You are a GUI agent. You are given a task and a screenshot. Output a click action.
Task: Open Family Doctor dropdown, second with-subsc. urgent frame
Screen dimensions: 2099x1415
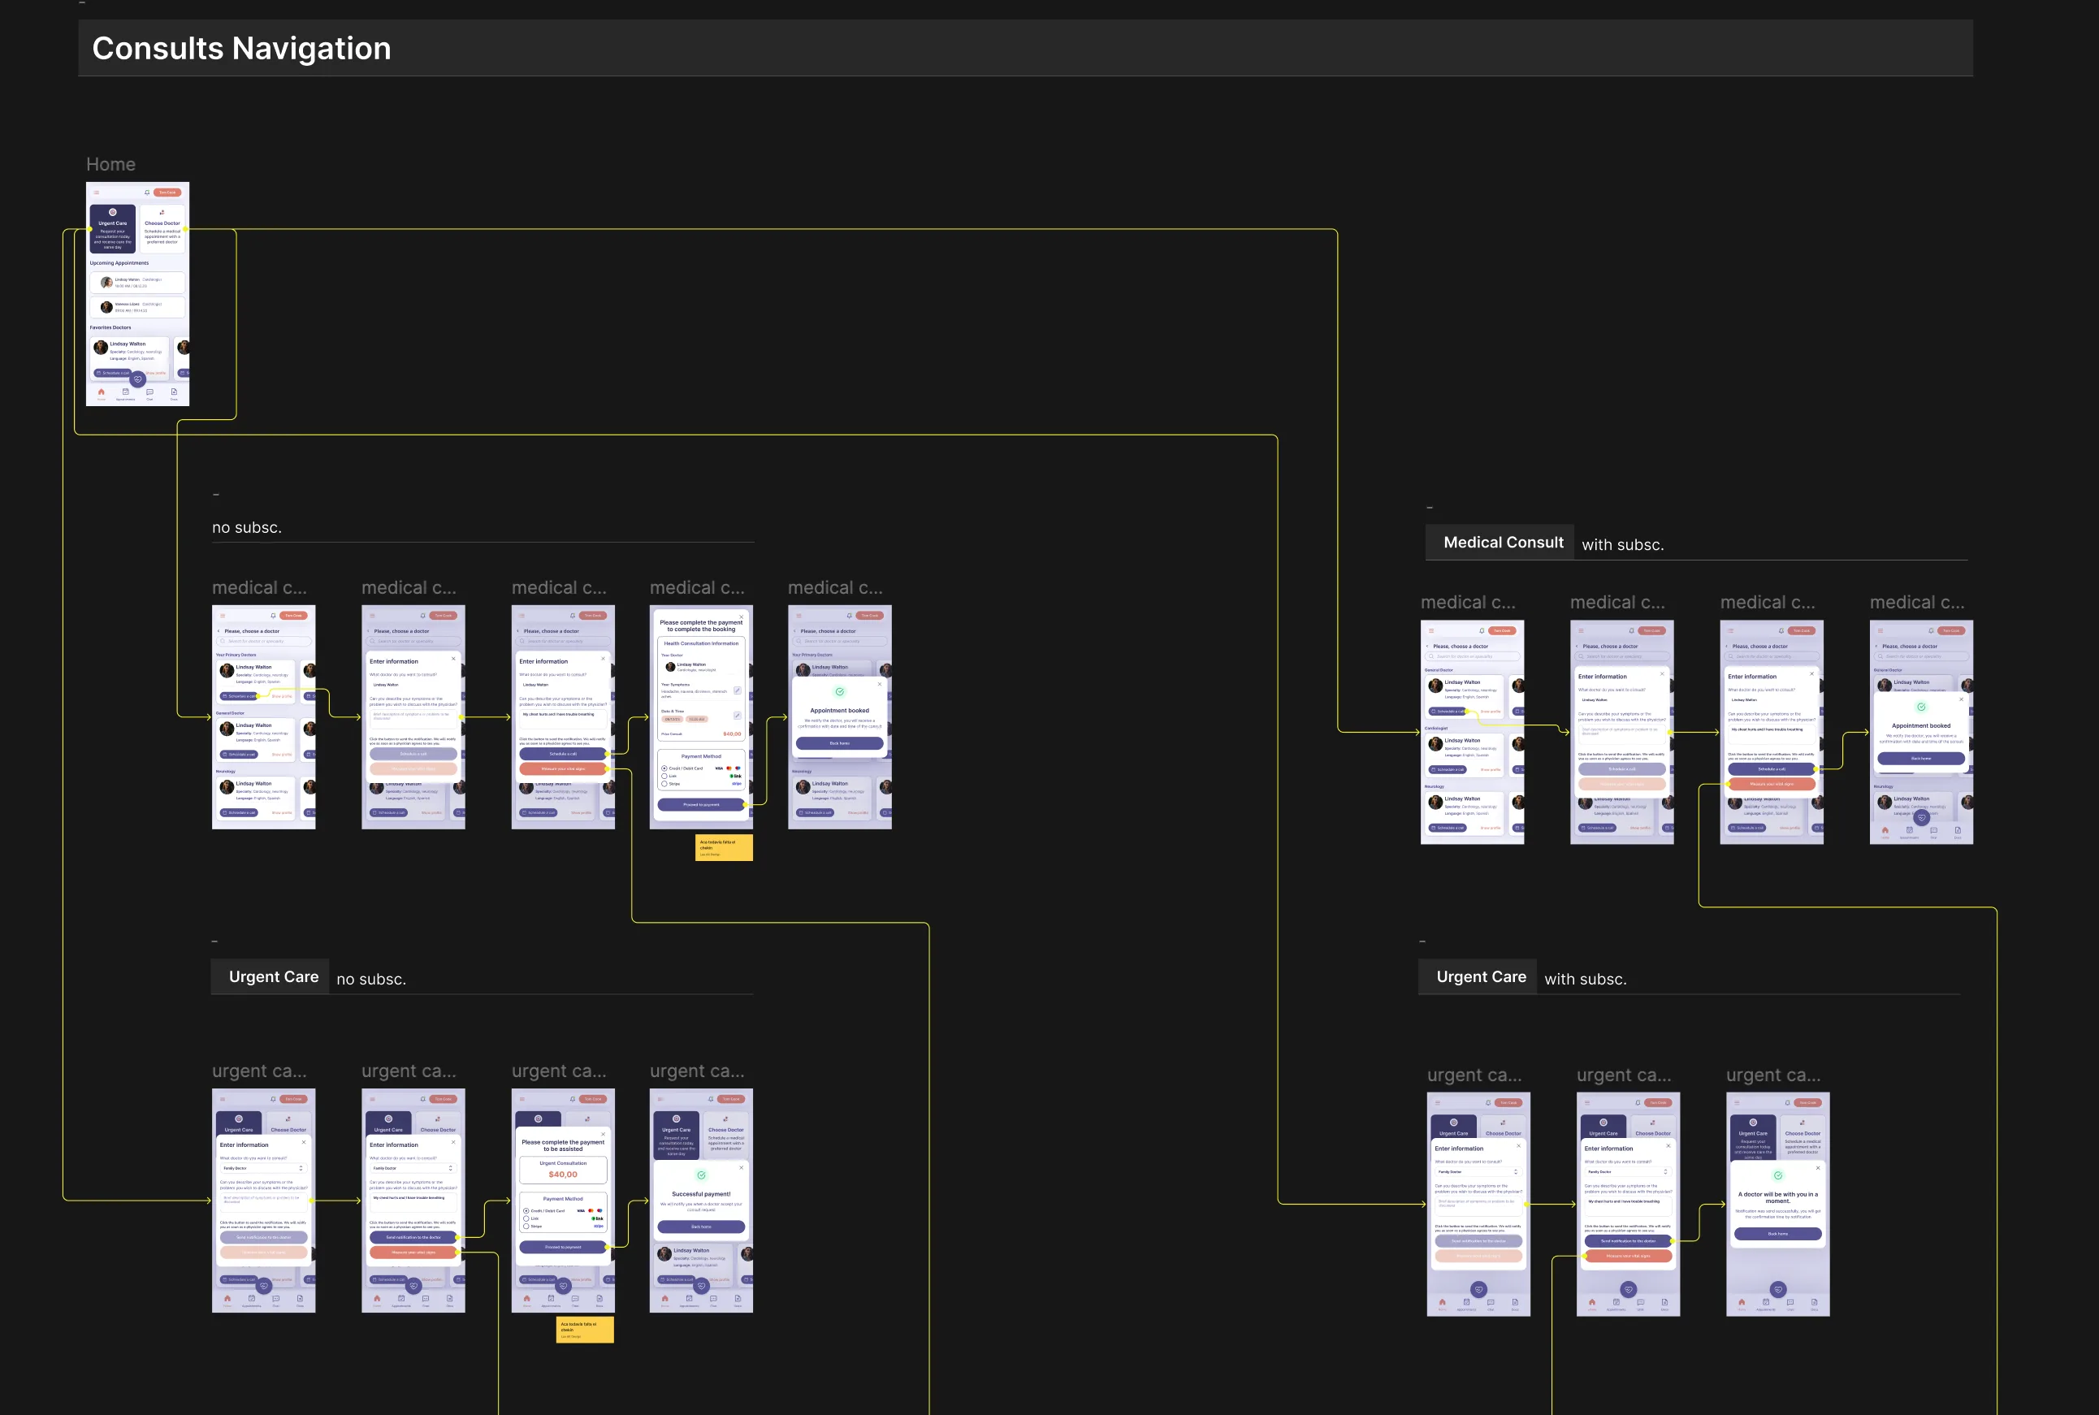click(1628, 1171)
